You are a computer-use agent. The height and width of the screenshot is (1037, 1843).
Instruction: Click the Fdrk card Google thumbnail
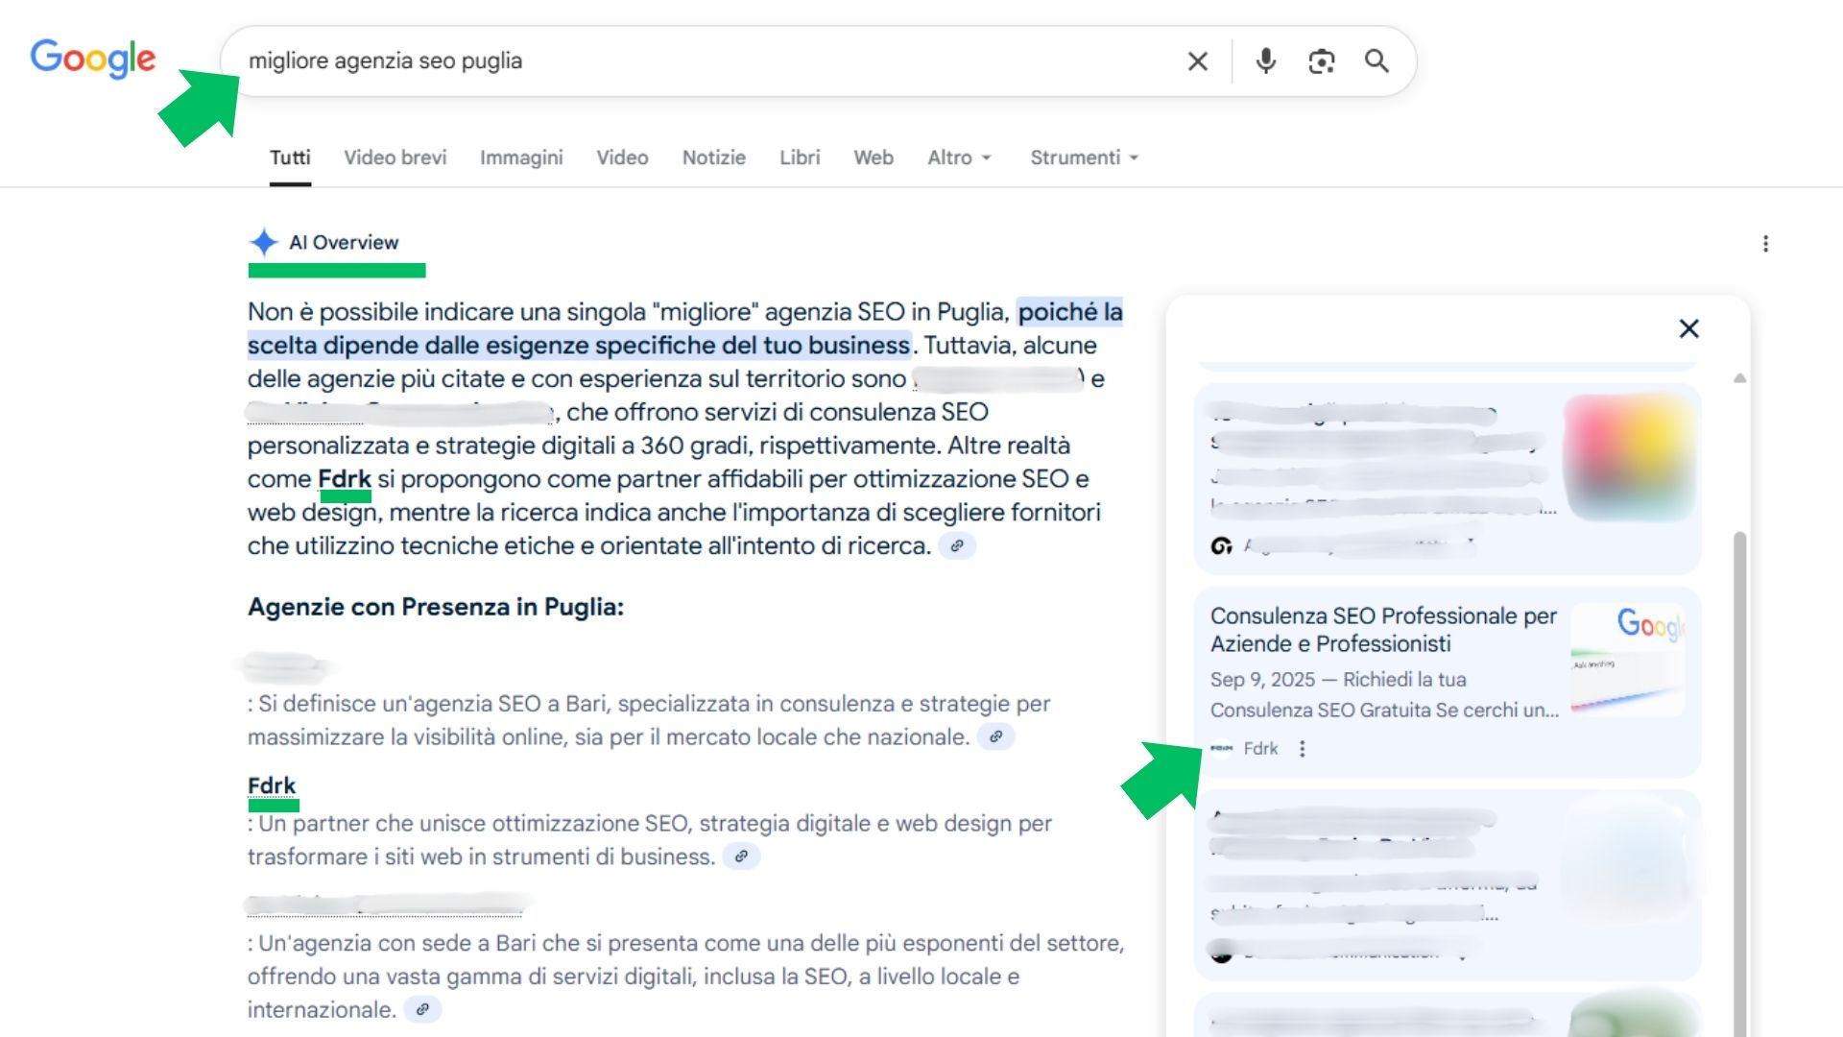pyautogui.click(x=1628, y=660)
